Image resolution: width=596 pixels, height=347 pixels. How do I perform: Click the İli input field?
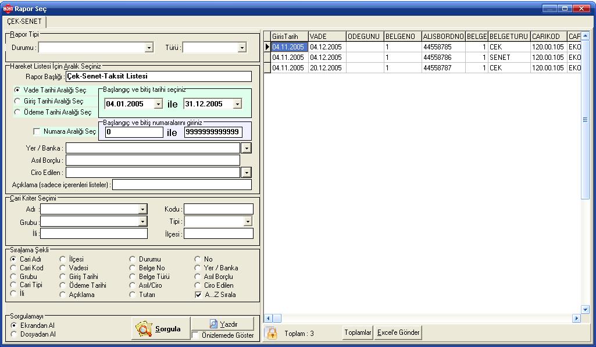coord(94,233)
